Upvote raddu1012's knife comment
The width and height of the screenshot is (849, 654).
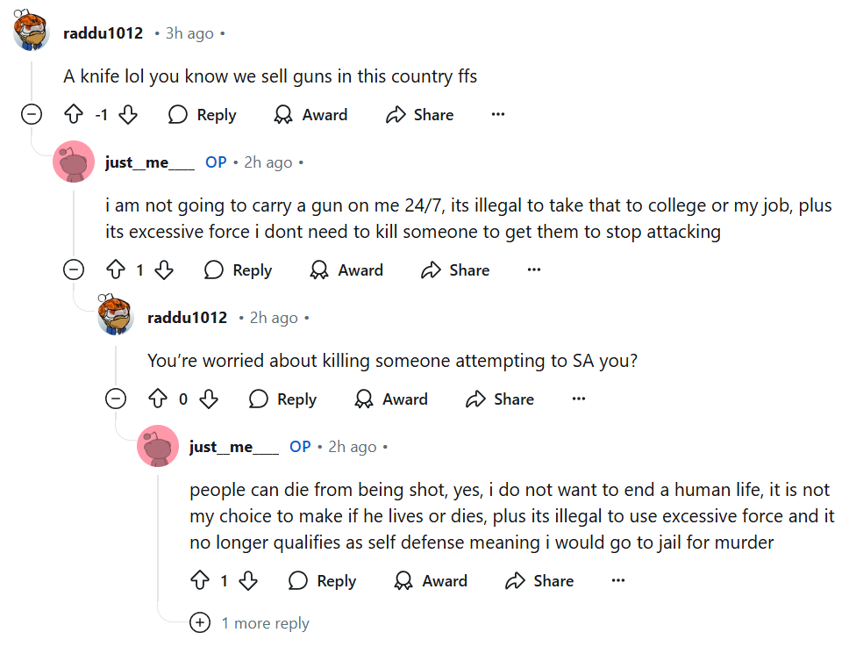coord(74,115)
